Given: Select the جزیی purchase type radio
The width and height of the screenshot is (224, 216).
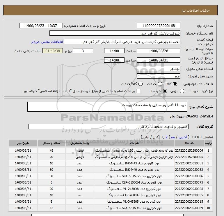Looking at the screenshot, I should pos(182,91).
